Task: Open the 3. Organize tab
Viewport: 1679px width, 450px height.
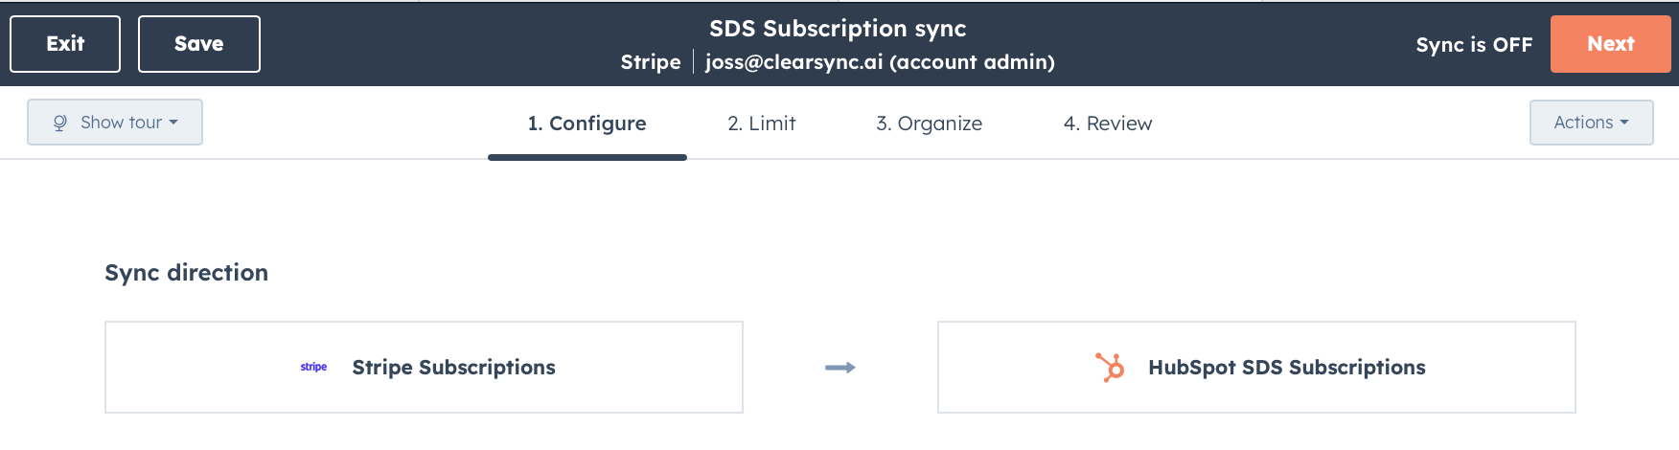Action: [929, 124]
